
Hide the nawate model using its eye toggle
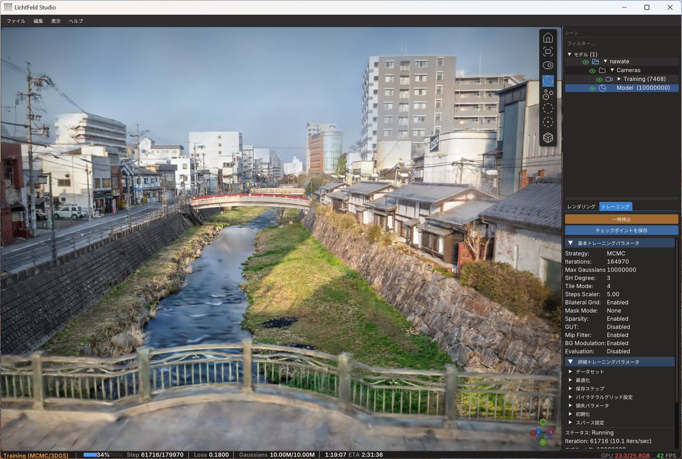click(585, 61)
